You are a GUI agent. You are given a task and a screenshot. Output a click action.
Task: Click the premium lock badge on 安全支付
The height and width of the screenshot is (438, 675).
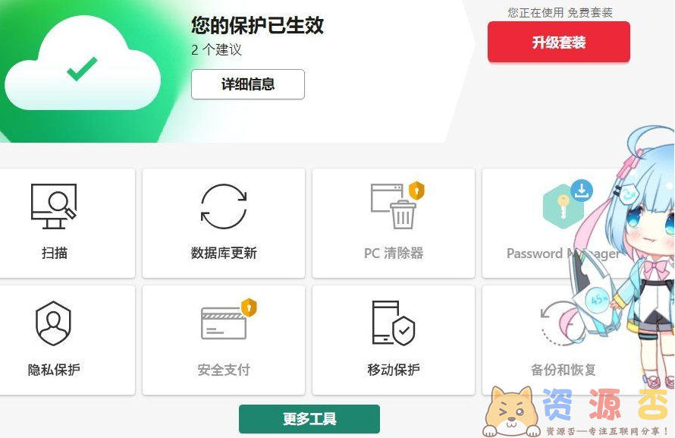(249, 307)
